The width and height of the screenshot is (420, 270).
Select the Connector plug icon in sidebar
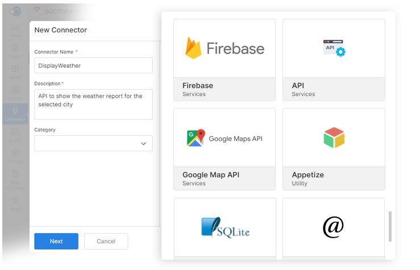tap(15, 114)
